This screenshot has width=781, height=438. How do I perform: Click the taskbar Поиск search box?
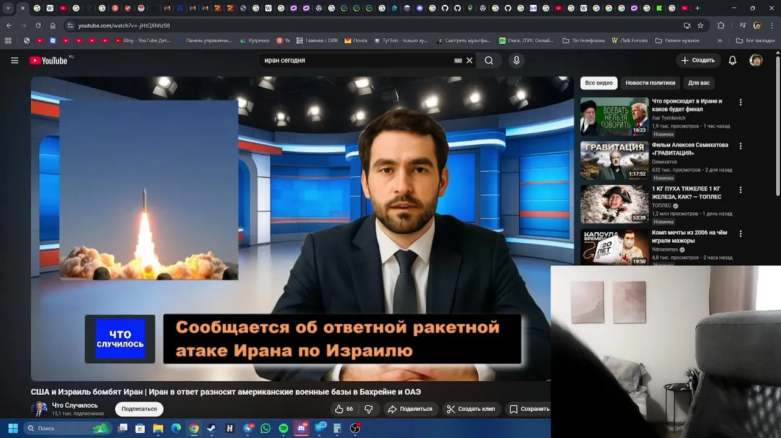[68, 428]
